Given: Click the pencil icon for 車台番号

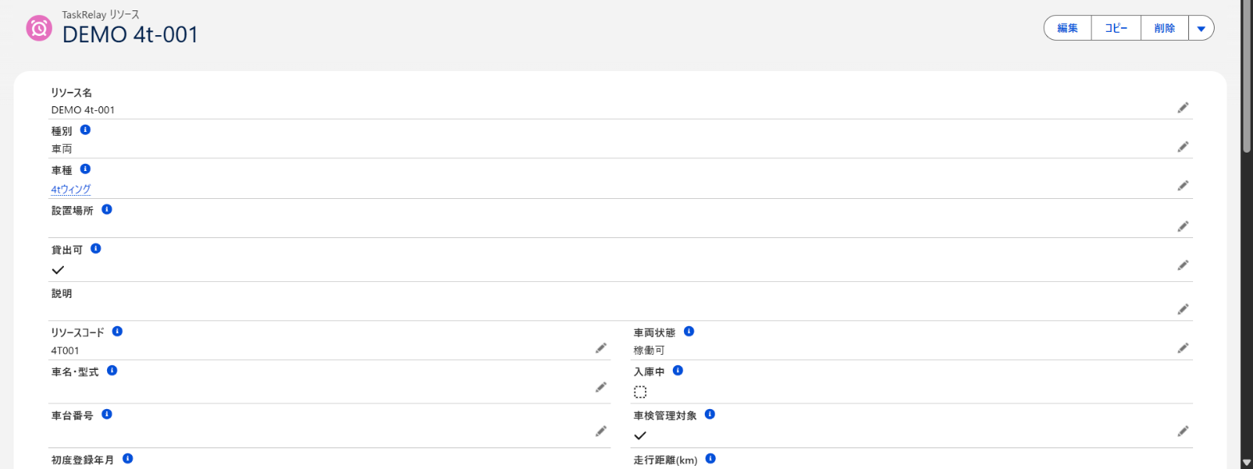Looking at the screenshot, I should point(601,431).
